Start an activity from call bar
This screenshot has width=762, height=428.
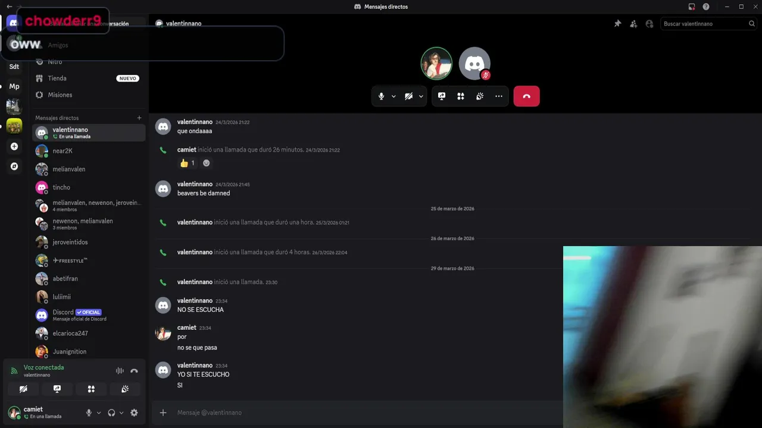(461, 96)
